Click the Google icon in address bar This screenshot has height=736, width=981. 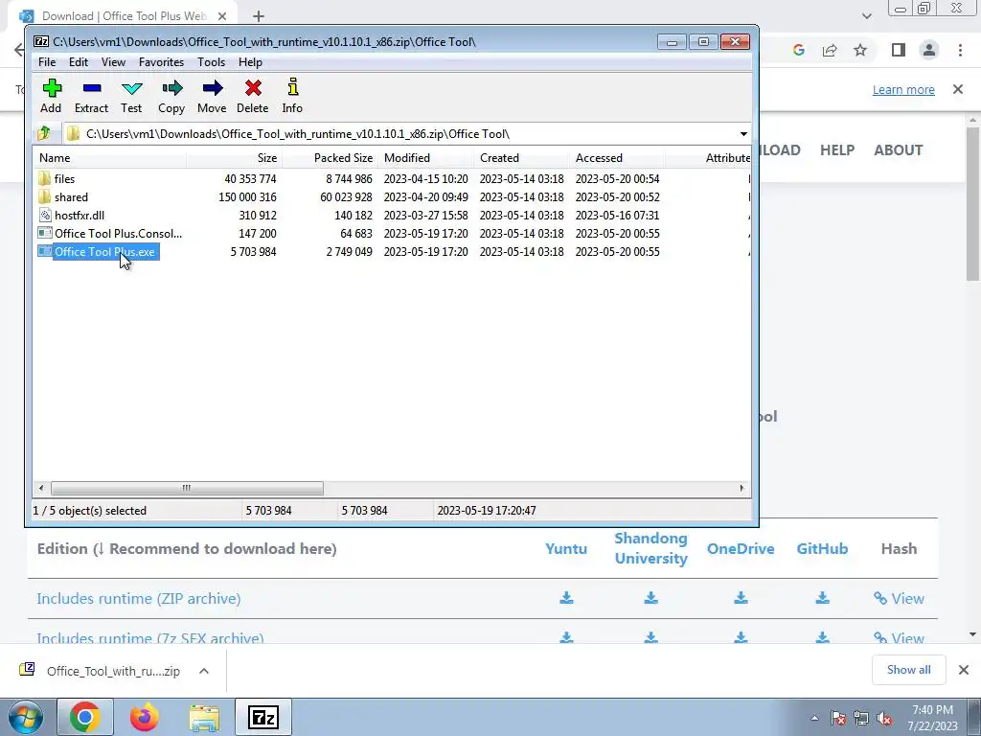click(798, 50)
